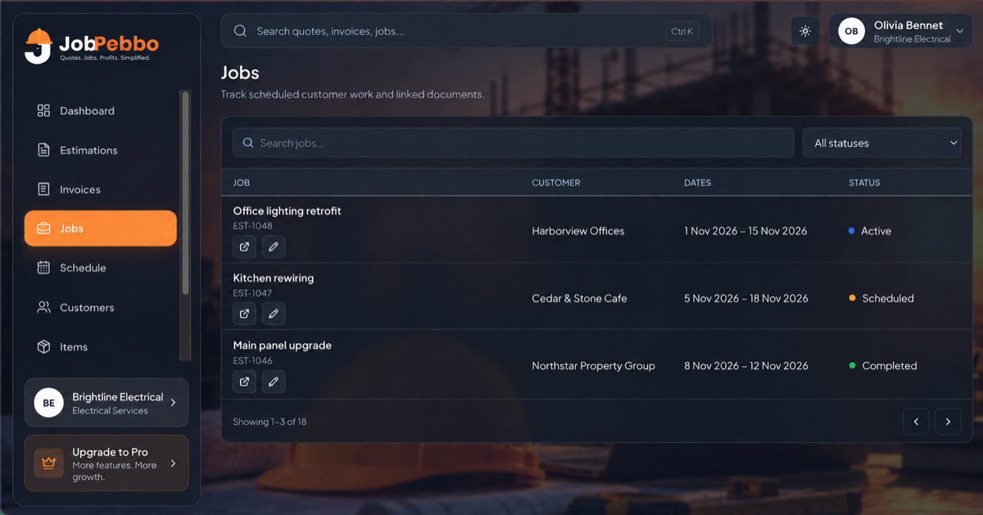Viewport: 983px width, 515px height.
Task: Click the magnifier icon in Search jobs
Action: (248, 142)
